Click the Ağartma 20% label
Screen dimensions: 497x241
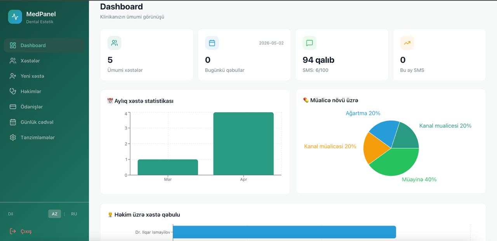tap(363, 113)
